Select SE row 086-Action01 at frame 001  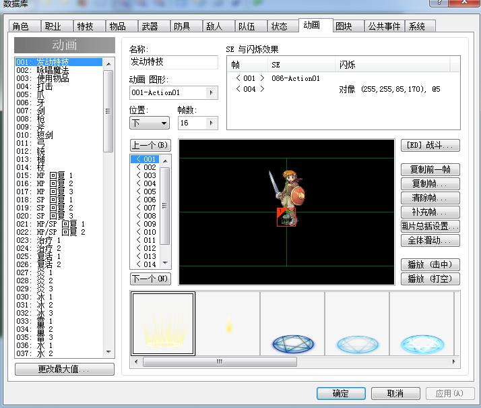[x=344, y=78]
